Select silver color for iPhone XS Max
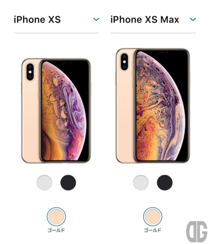 click(141, 183)
